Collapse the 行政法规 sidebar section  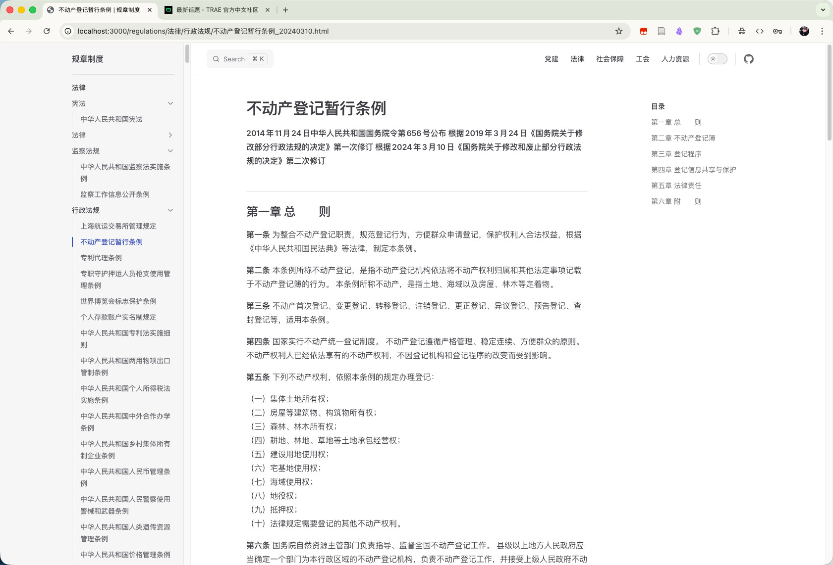(x=170, y=210)
